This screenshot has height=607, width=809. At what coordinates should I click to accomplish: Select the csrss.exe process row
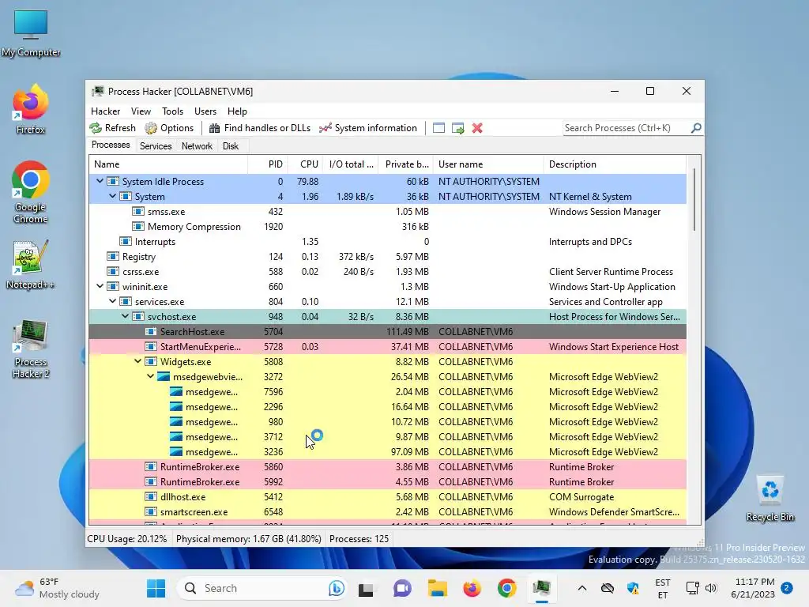(387, 272)
